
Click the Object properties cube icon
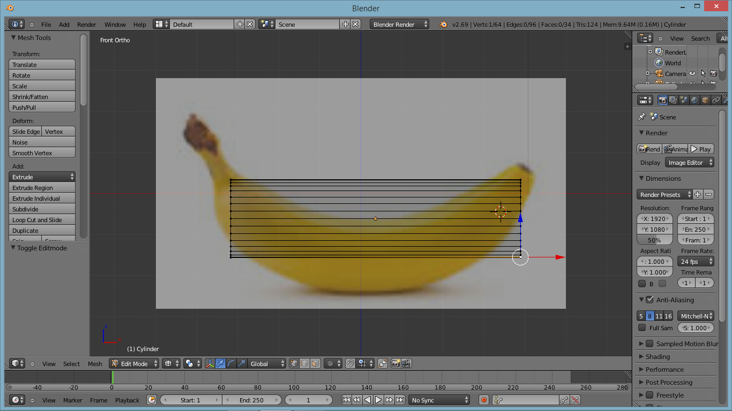coord(705,100)
